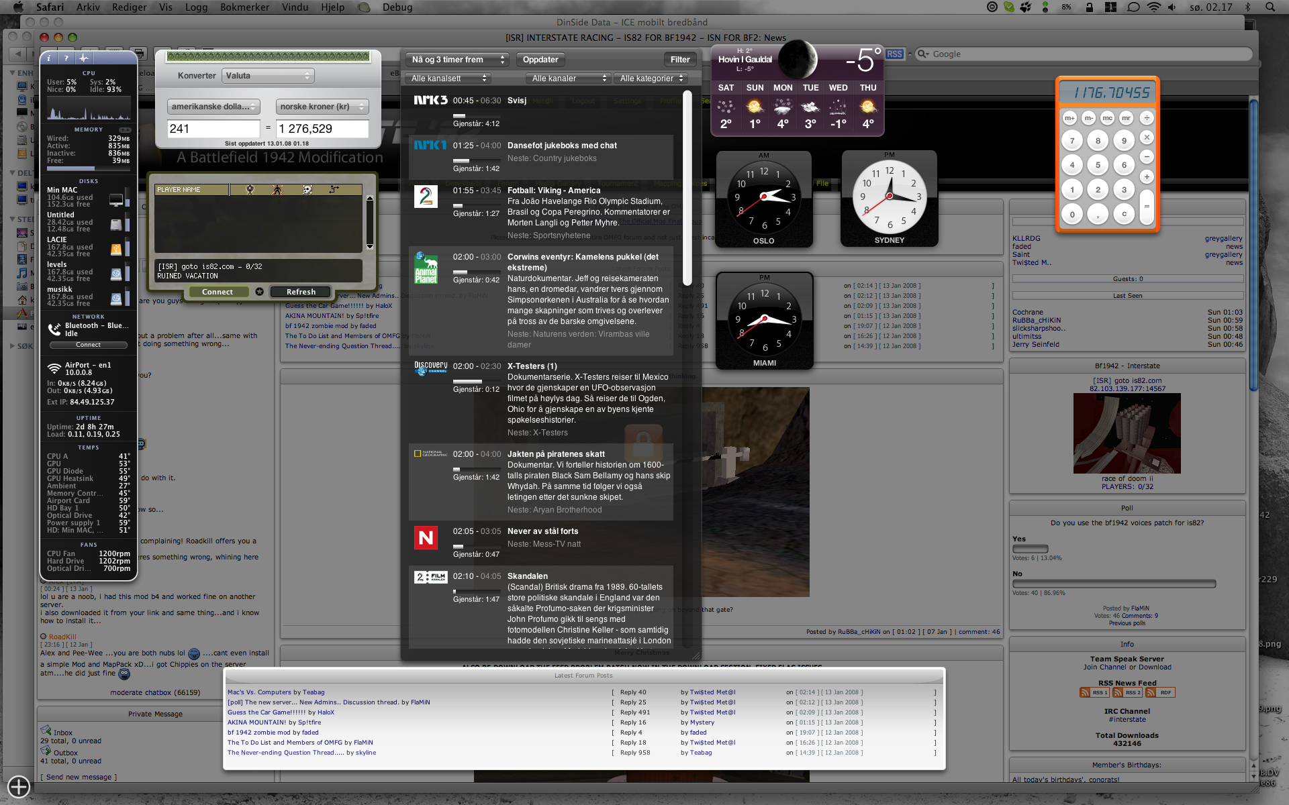Click the kills soldier column icon
1289x805 pixels.
coord(277,190)
